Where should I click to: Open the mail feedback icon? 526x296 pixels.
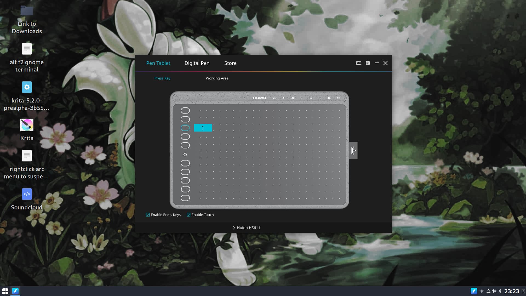point(359,63)
